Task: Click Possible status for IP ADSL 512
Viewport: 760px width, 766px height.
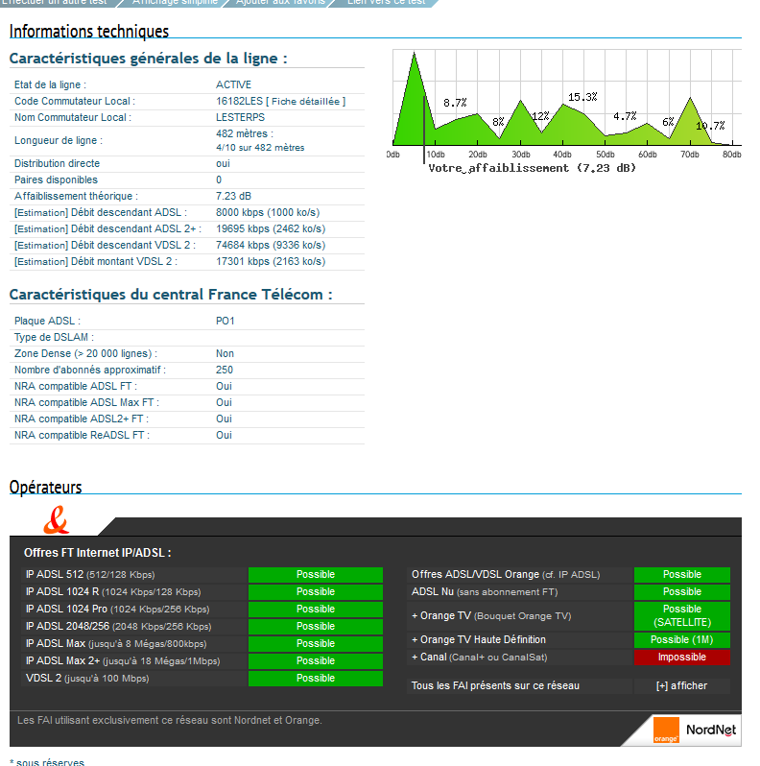Action: 316,574
